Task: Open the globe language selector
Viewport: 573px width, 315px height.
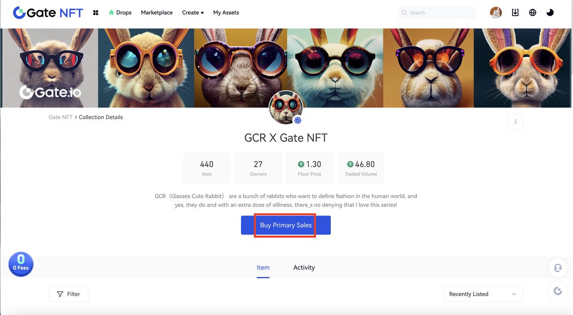Action: tap(533, 13)
